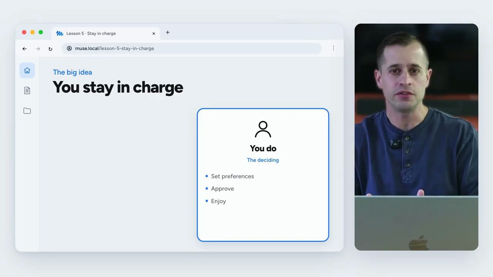Click the muse.local address bar

191,48
